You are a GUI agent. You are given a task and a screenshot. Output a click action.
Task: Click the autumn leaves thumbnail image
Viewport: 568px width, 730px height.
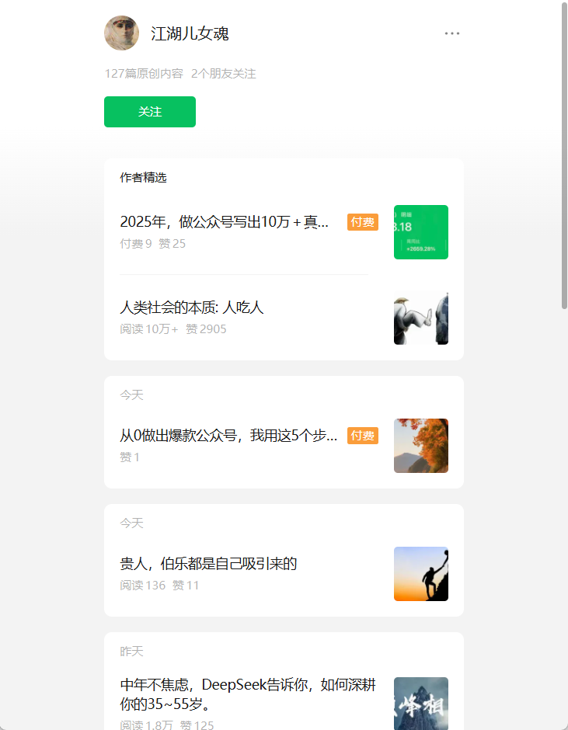pyautogui.click(x=421, y=446)
